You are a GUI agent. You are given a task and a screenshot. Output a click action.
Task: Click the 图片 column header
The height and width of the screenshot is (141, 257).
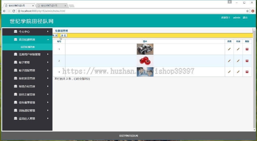click(145, 41)
